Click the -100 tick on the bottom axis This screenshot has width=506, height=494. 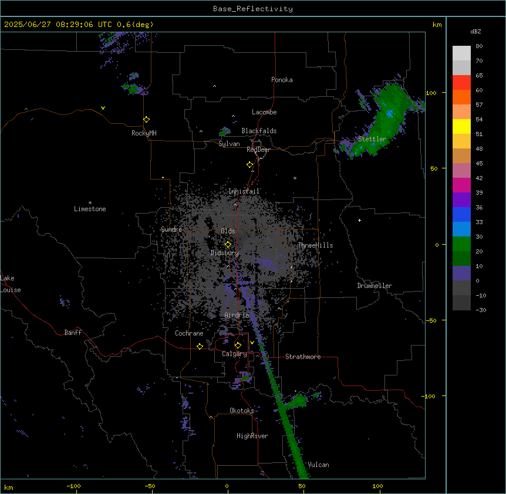73,486
